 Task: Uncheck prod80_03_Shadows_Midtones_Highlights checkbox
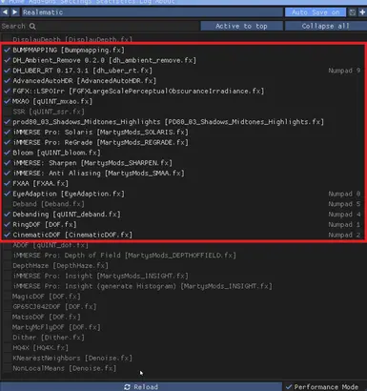[8, 122]
